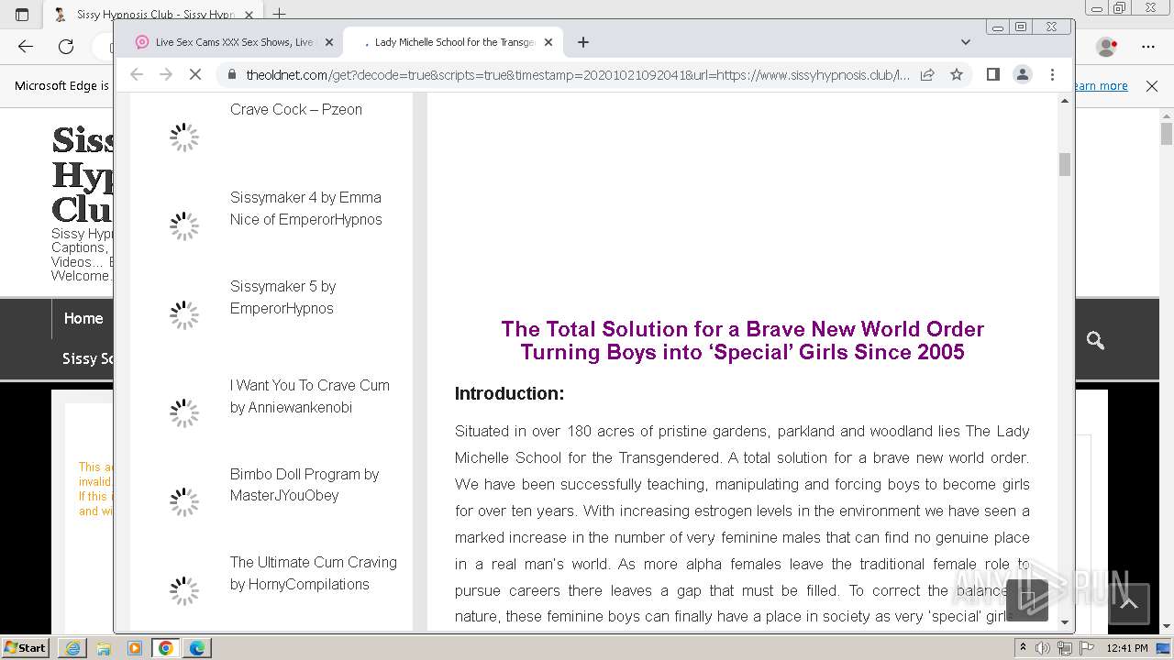
Task: Click the Introduction heading
Action: pyautogui.click(x=509, y=393)
